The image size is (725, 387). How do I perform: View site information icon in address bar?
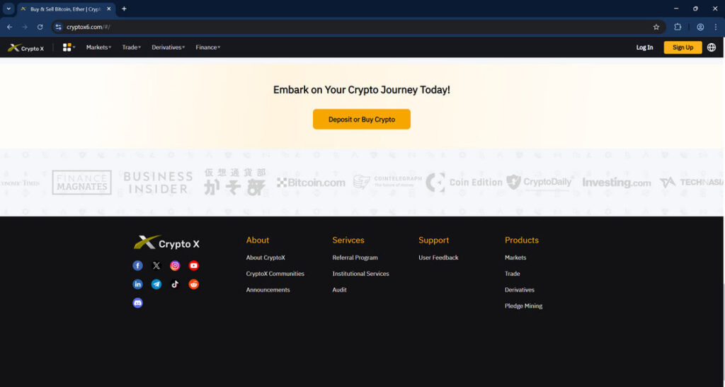pos(58,28)
